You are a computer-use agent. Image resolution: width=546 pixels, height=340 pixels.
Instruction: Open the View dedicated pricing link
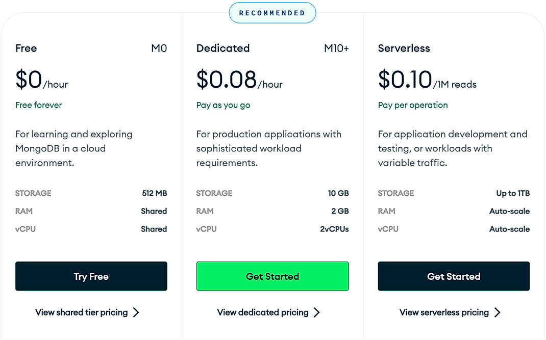pos(263,312)
